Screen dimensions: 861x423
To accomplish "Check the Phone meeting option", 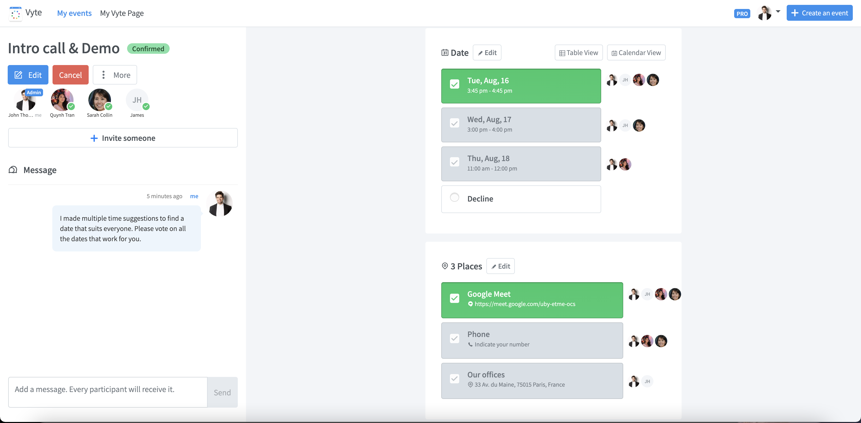I will pyautogui.click(x=454, y=338).
